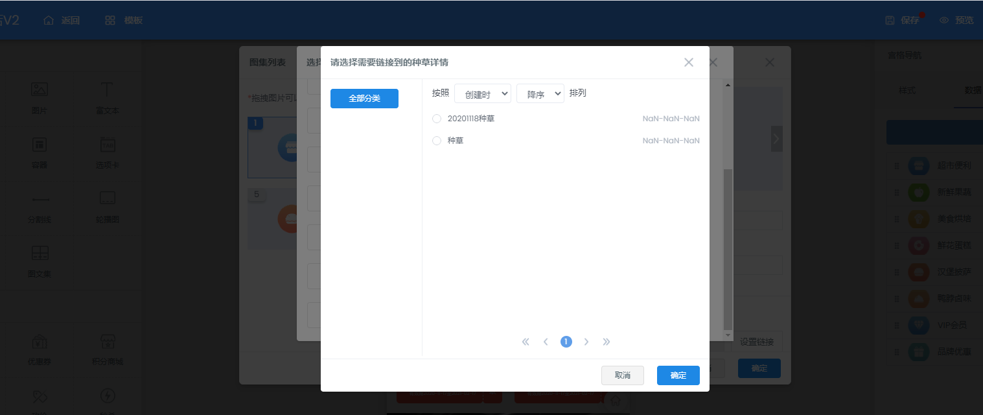Open the 降序 sort order dropdown
Image resolution: width=983 pixels, height=415 pixels.
(x=540, y=94)
